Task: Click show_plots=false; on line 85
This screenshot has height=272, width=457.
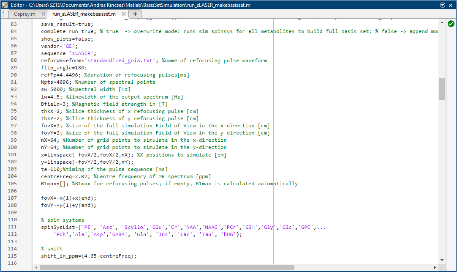Action: pos(67,39)
